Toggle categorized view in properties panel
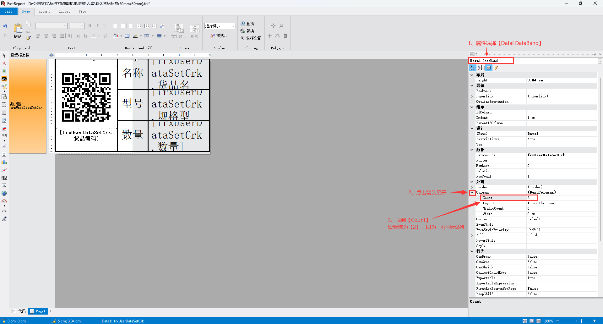Screen dimensions: 603x324 point(473,68)
